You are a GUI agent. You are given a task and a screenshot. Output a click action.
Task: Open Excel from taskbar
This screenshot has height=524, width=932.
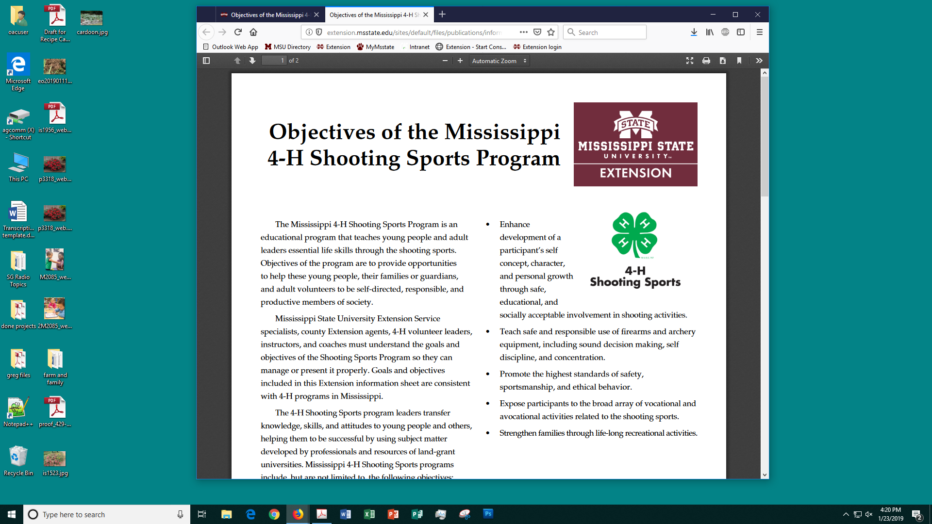pyautogui.click(x=369, y=514)
